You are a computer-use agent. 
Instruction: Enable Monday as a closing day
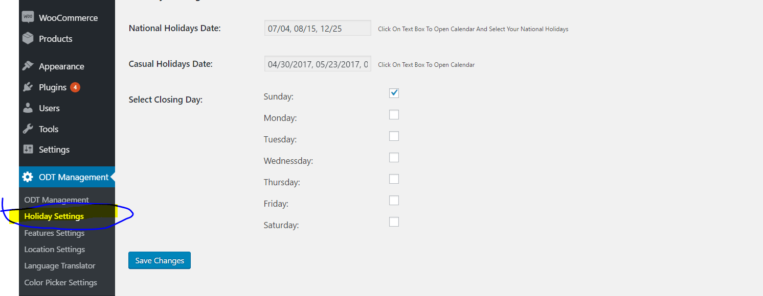pyautogui.click(x=394, y=114)
